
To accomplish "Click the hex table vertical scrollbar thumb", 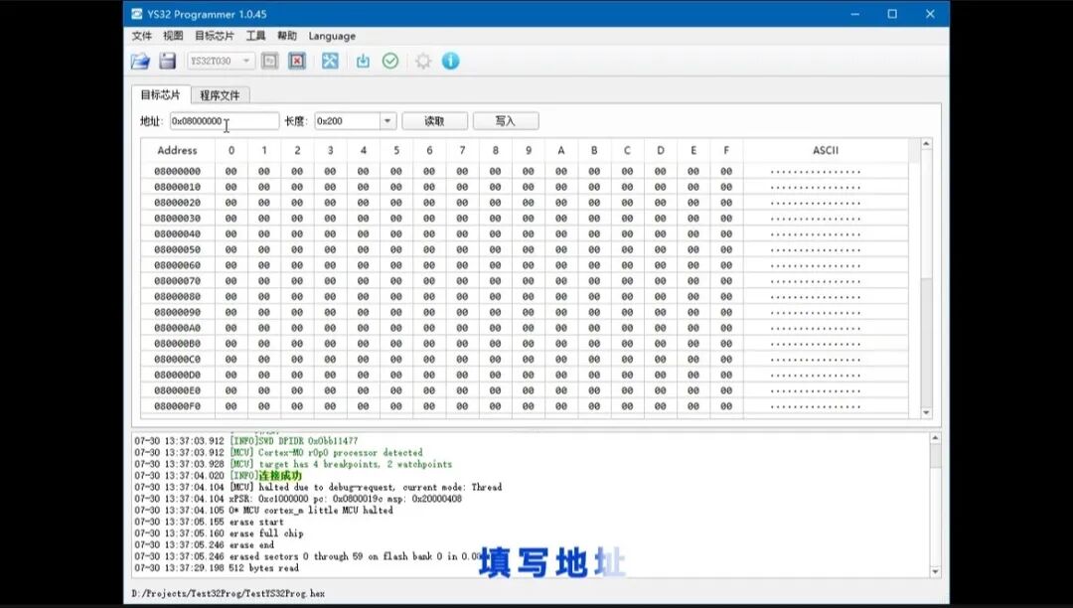I will (927, 214).
